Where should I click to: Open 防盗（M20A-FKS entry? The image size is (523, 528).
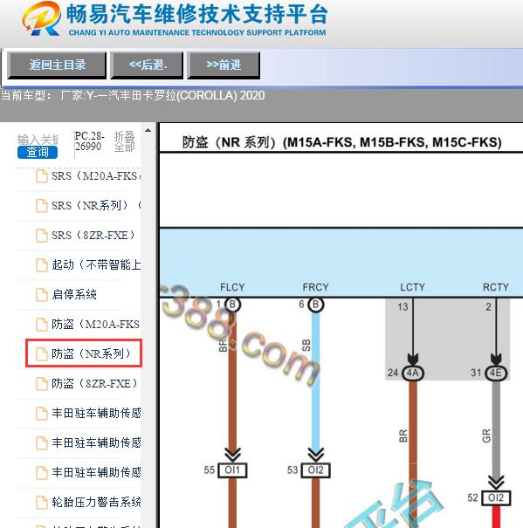point(96,324)
